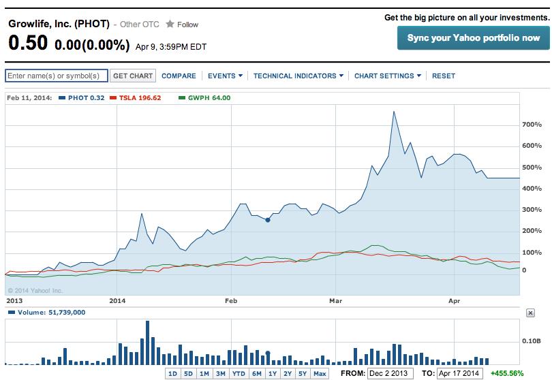Click the Volume: 51,739,000 label

pos(51,313)
